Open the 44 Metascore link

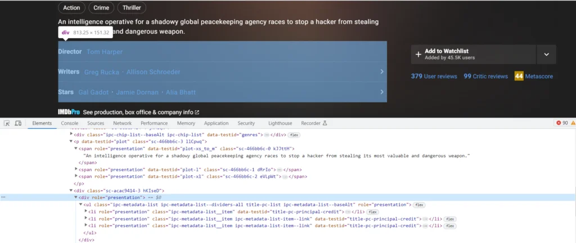[534, 76]
